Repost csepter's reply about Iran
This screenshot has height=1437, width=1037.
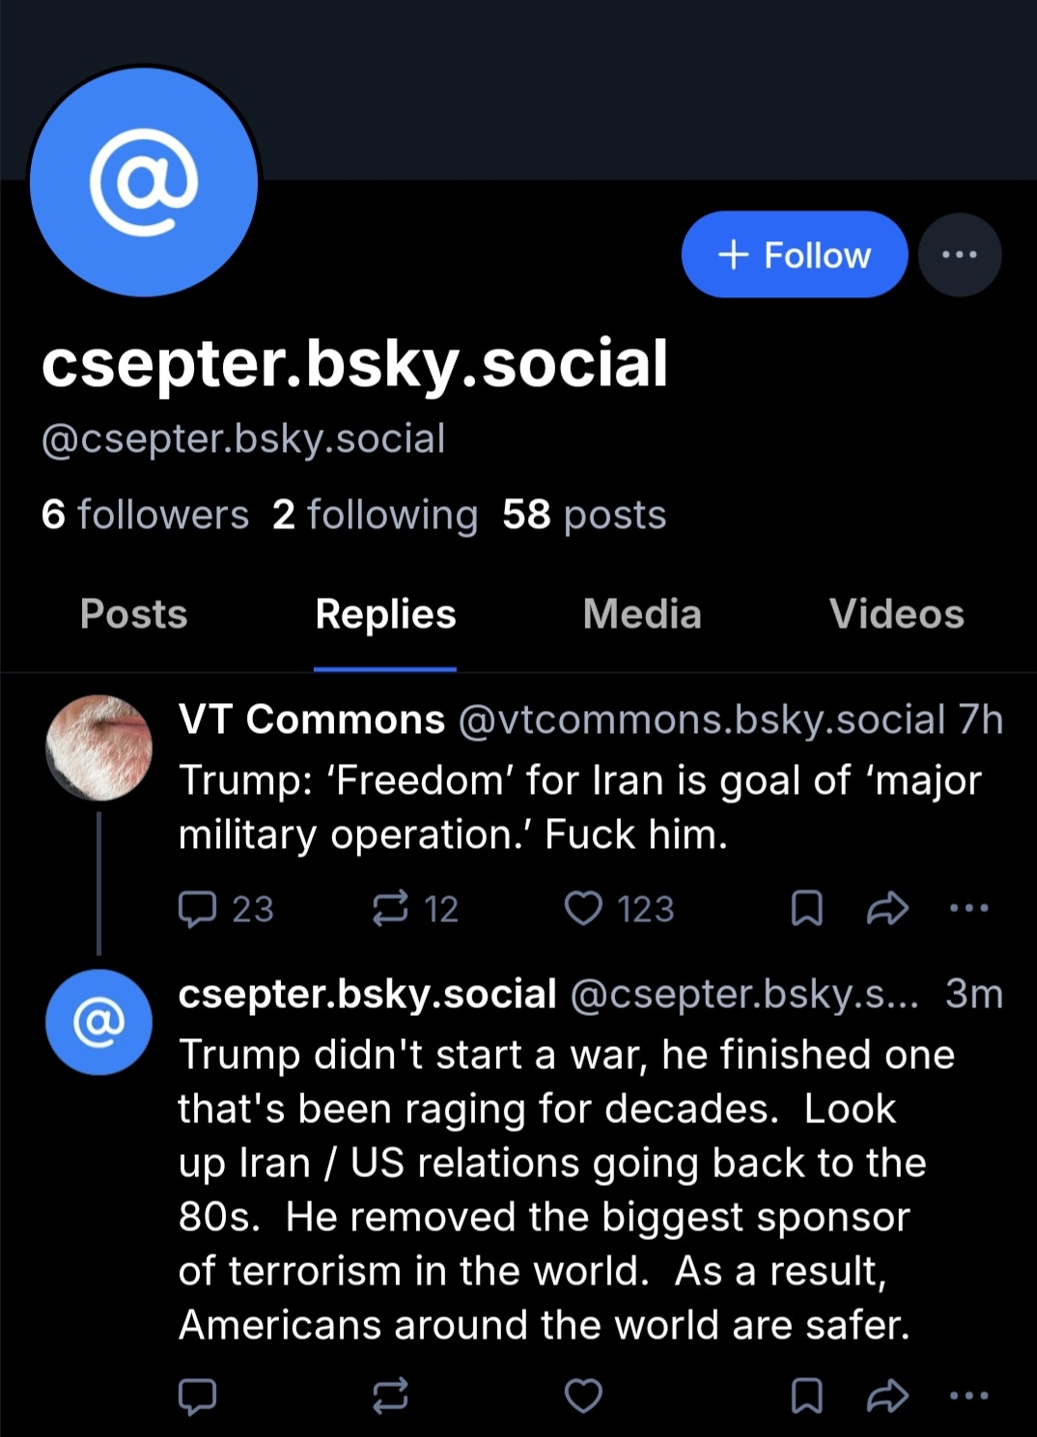pyautogui.click(x=391, y=1395)
